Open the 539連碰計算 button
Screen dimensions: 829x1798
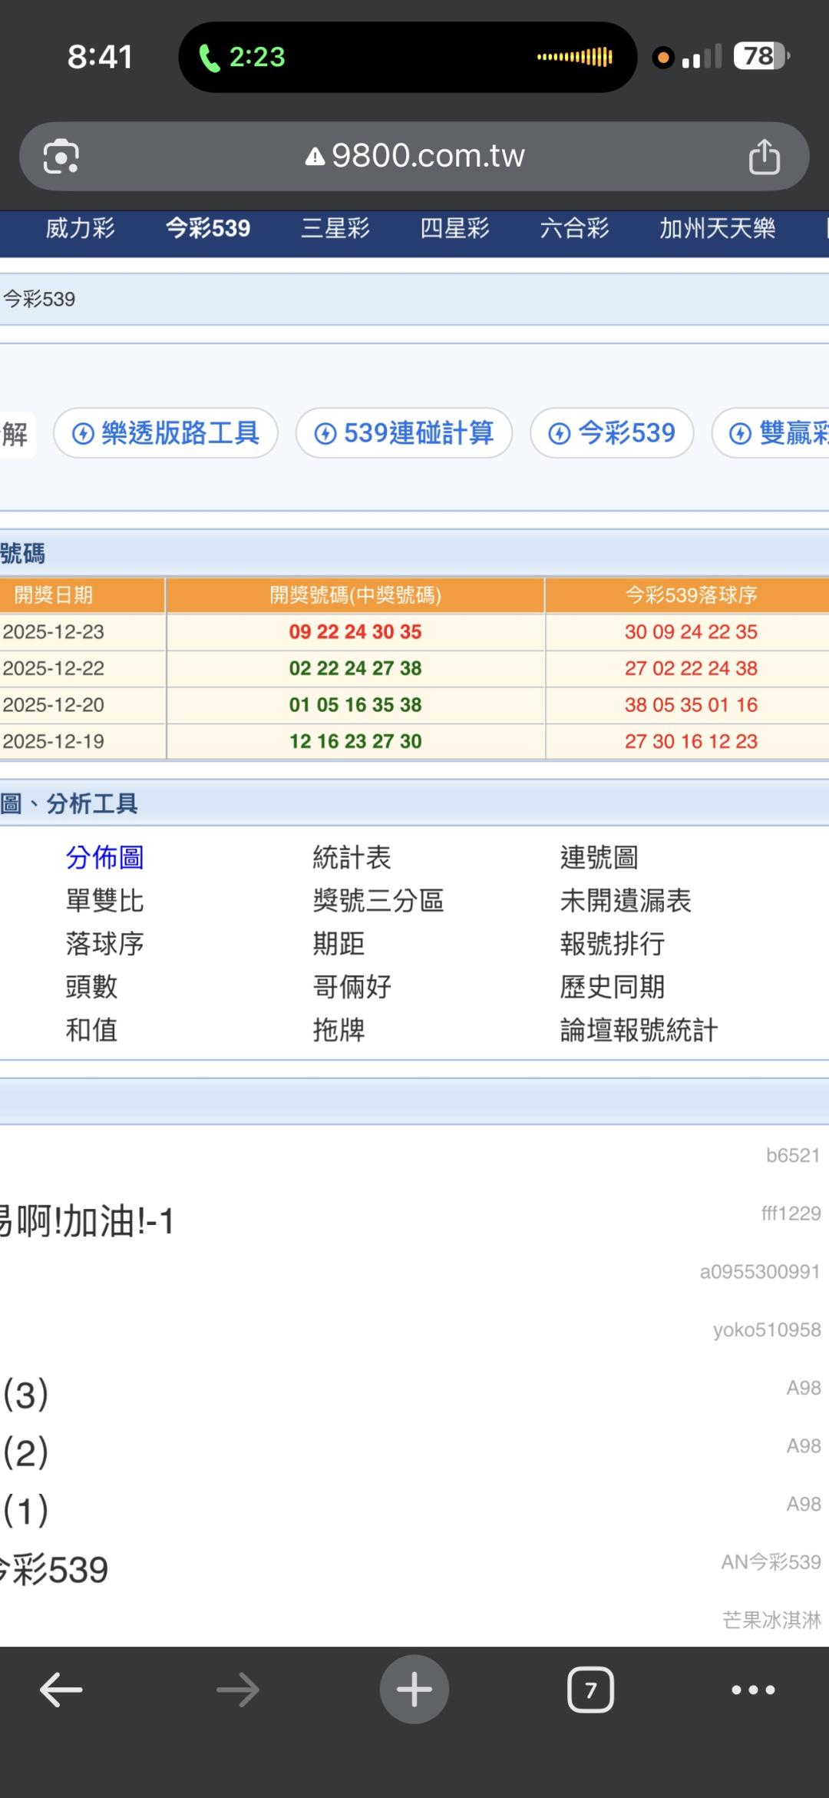click(404, 433)
